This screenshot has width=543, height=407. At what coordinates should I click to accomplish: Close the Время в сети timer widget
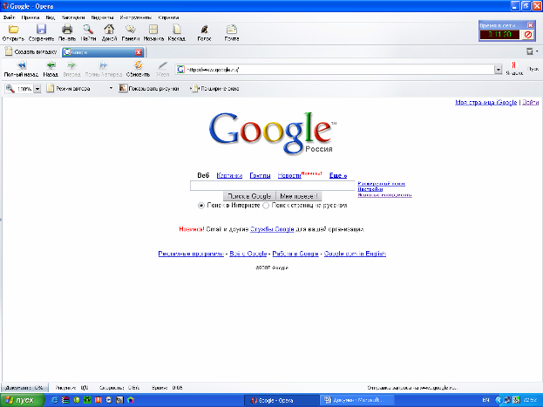[x=530, y=25]
